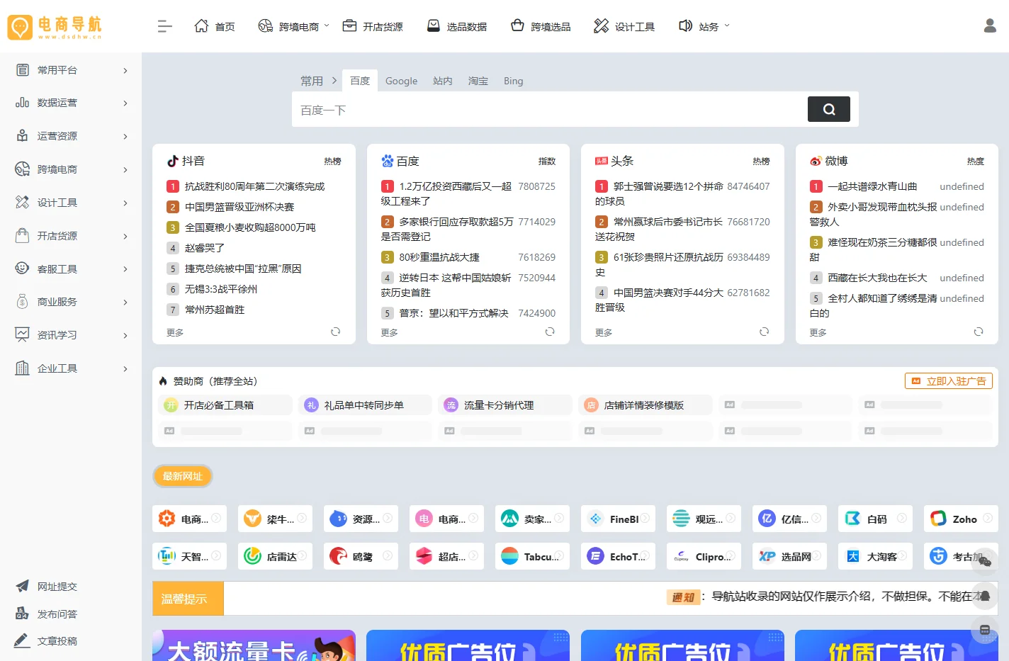Click 最新网址 button
Screen dimensions: 1009x661
point(183,476)
